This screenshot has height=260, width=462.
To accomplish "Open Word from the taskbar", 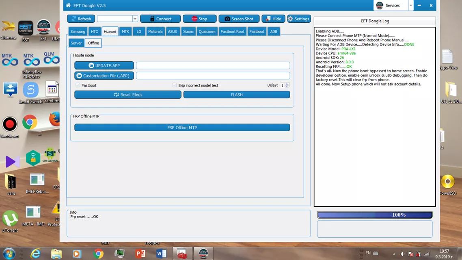I will coord(161,253).
